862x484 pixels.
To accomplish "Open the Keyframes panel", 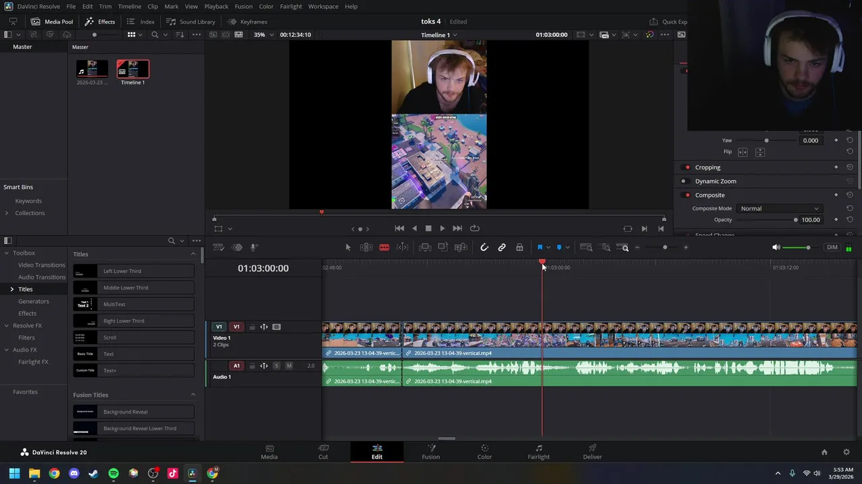I will pyautogui.click(x=247, y=22).
